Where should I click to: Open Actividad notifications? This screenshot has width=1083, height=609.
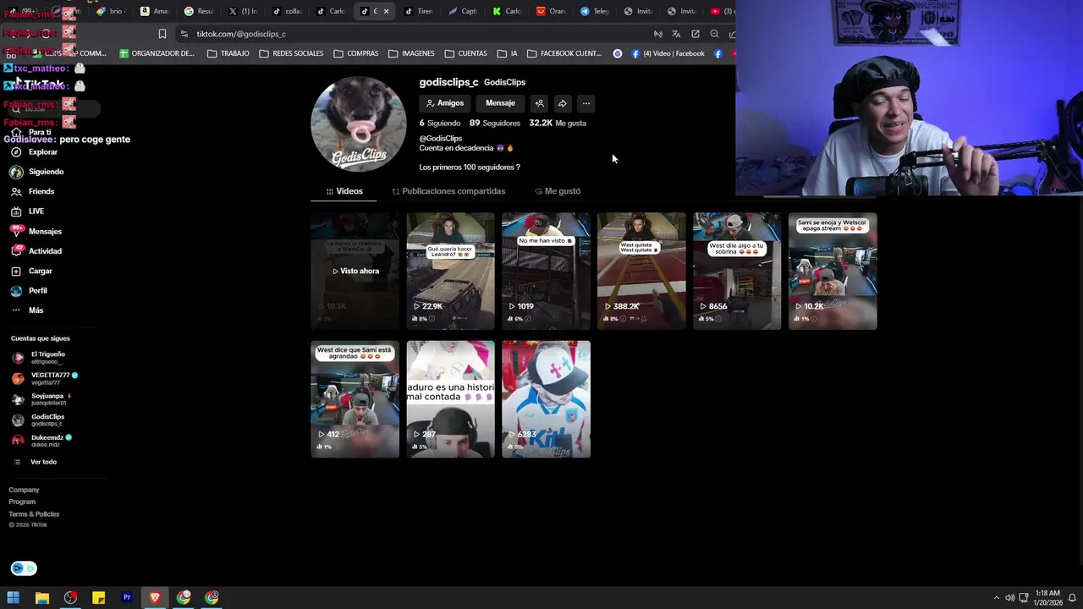pos(36,251)
